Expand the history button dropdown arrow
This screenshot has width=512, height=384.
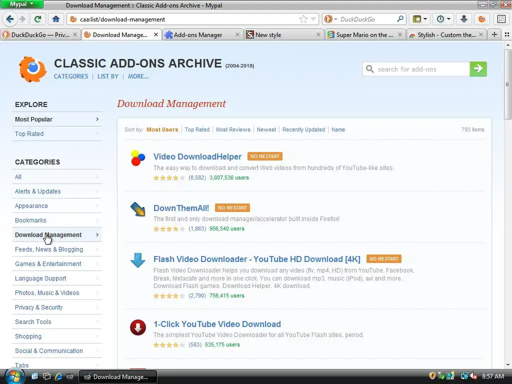[448, 19]
